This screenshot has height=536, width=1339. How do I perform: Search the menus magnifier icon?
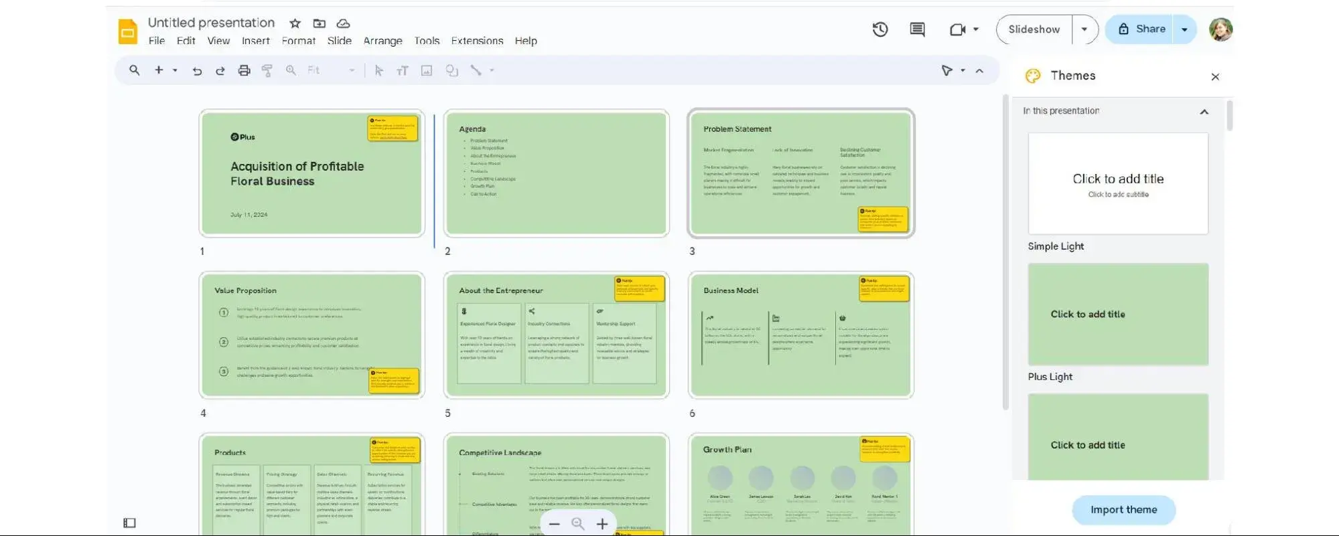(135, 70)
